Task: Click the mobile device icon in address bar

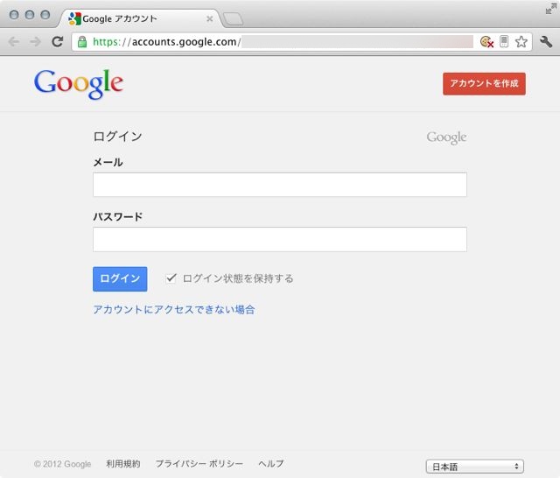Action: (504, 41)
